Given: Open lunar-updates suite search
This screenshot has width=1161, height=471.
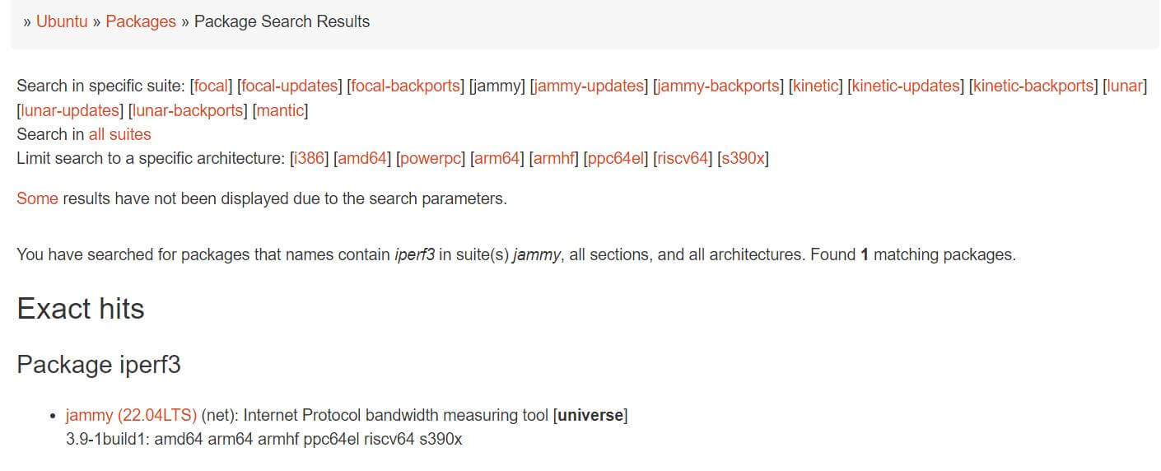Looking at the screenshot, I should click(68, 110).
